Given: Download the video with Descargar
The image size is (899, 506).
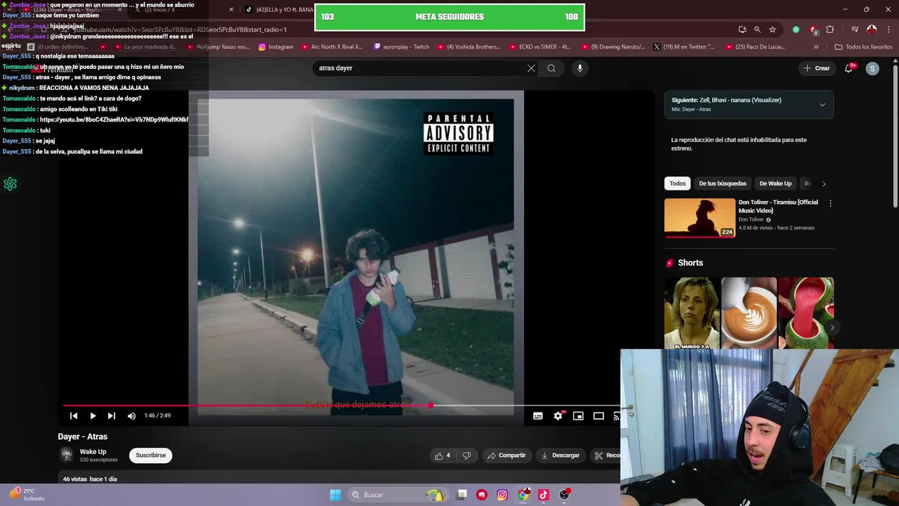Looking at the screenshot, I should point(560,455).
